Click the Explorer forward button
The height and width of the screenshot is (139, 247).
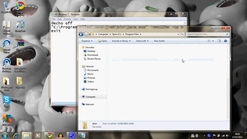click(x=86, y=34)
